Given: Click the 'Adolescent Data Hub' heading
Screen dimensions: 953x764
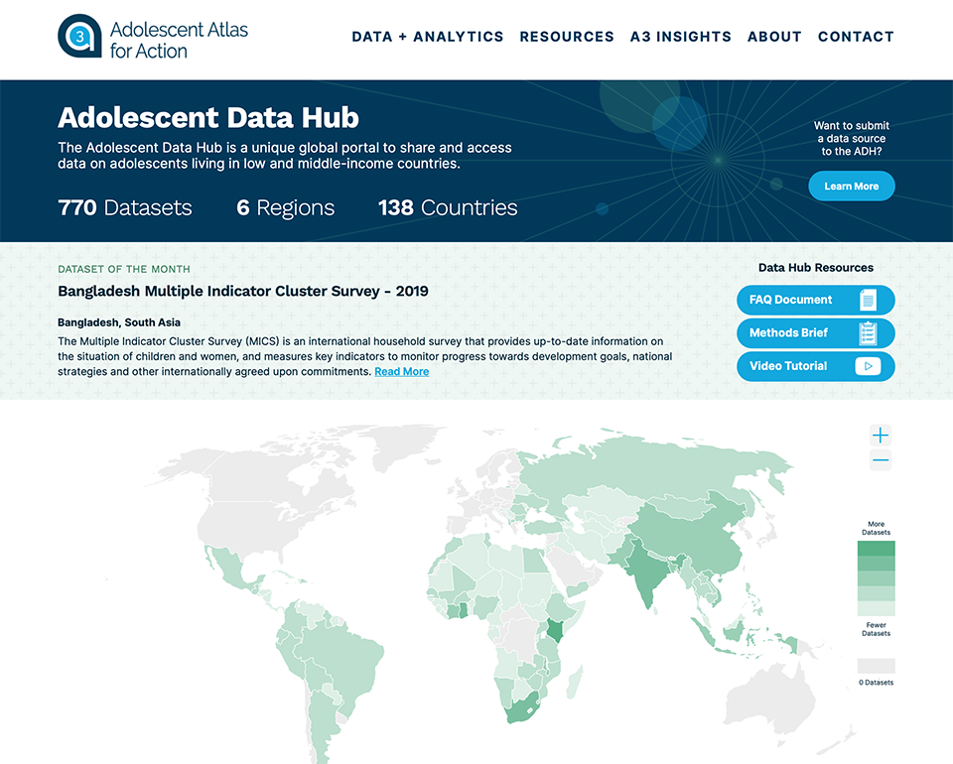Looking at the screenshot, I should click(x=208, y=117).
